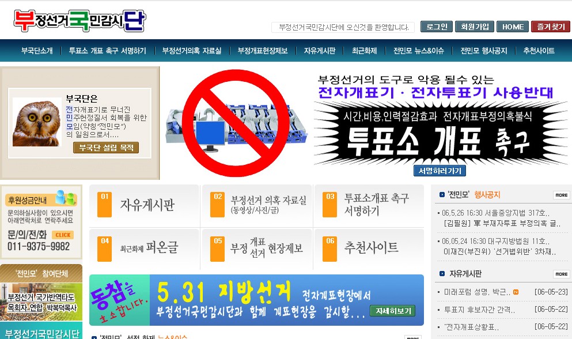
Task: Click the 후원성금안내 people icon banner
Action: pyautogui.click(x=41, y=199)
